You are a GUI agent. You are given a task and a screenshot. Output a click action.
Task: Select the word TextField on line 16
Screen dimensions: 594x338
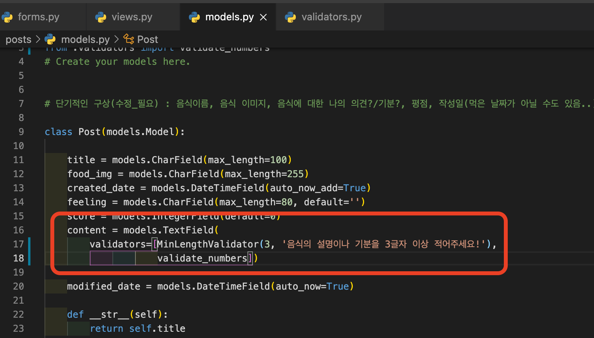[x=189, y=230]
